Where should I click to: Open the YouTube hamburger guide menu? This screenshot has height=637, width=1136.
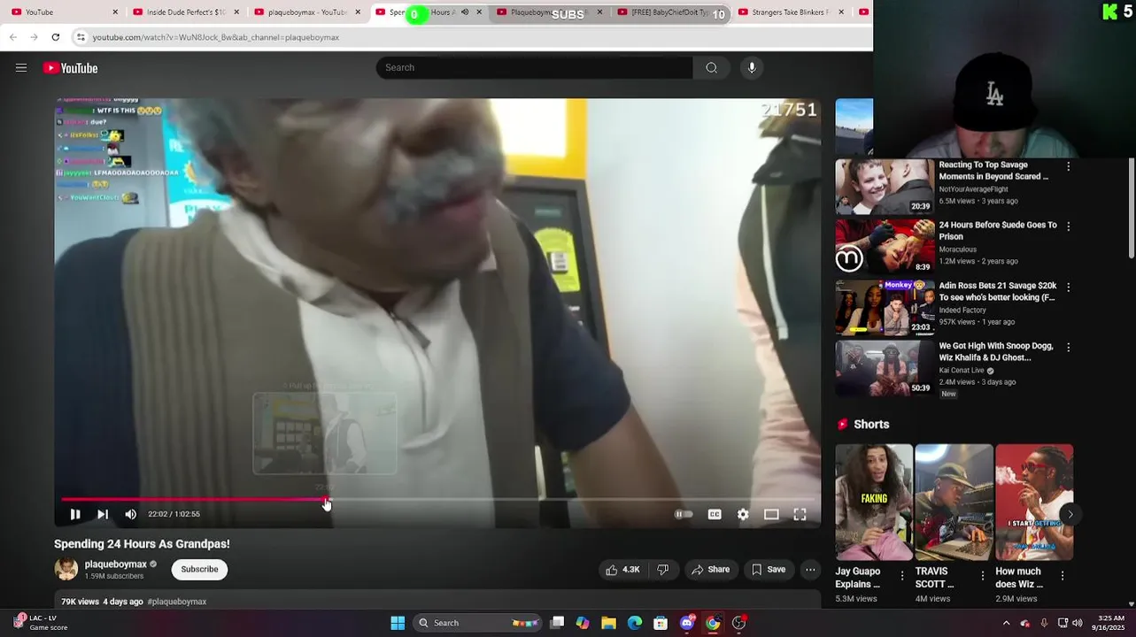21,68
